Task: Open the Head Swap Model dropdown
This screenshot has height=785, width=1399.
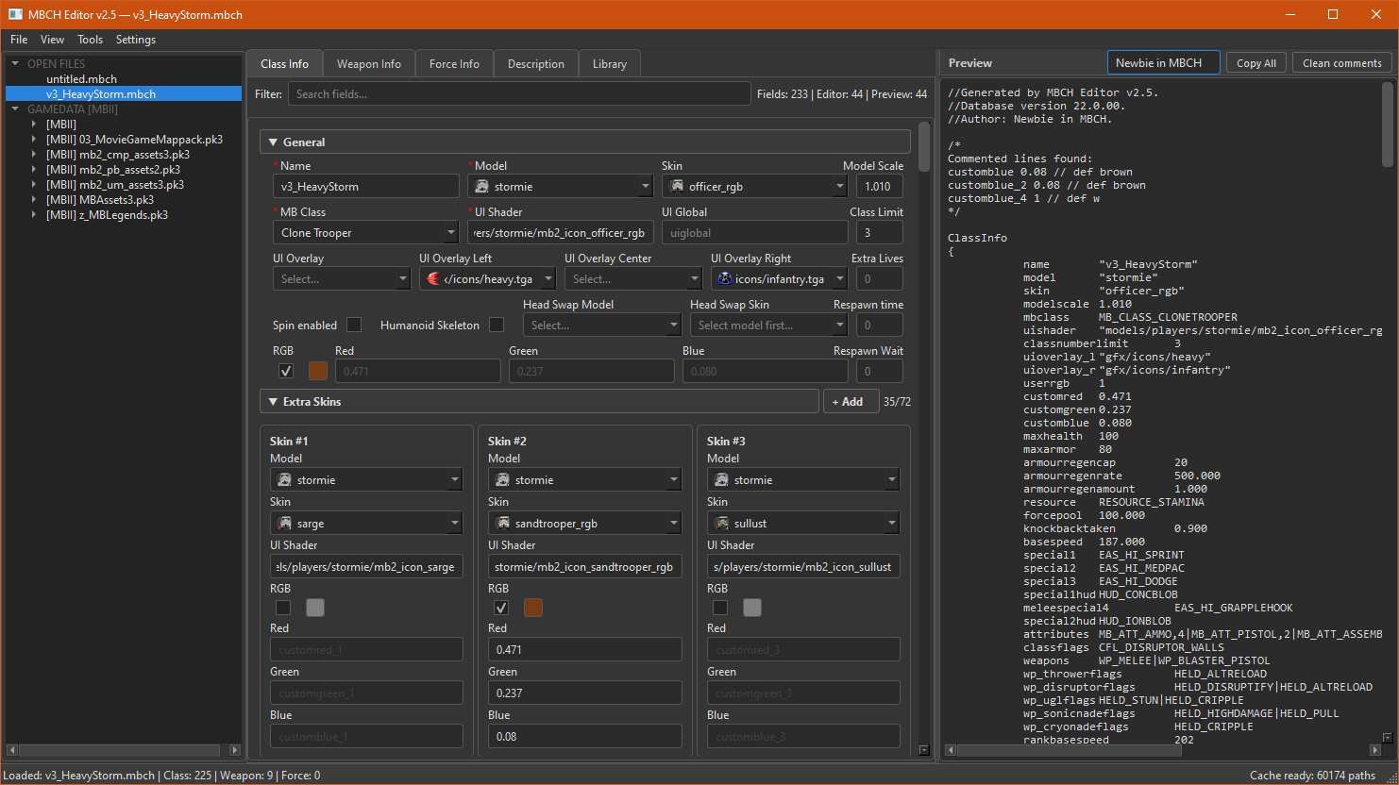Action: tap(602, 326)
